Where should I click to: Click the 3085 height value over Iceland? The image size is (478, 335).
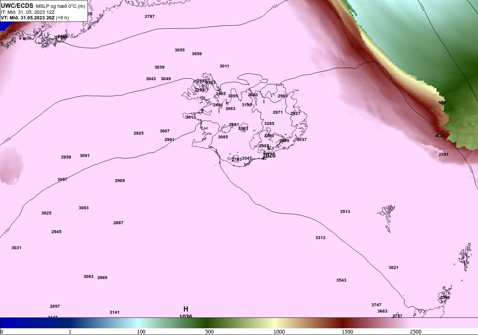(x=223, y=137)
